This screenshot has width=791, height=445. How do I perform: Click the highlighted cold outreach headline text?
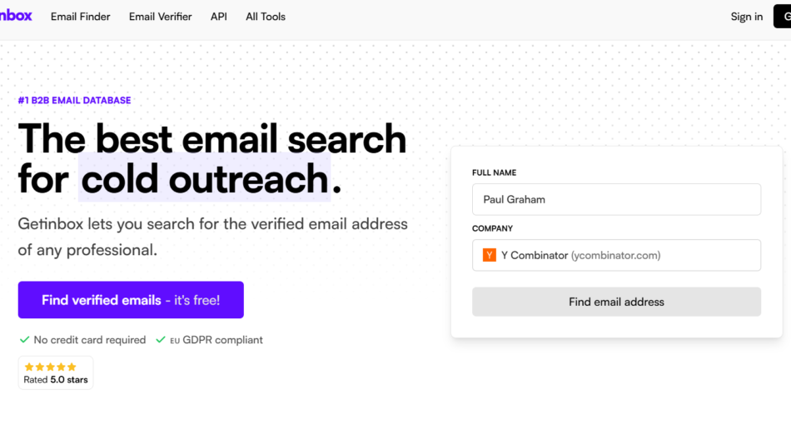pos(205,179)
